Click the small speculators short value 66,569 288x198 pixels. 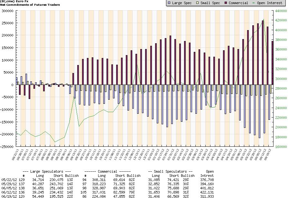coord(173,196)
